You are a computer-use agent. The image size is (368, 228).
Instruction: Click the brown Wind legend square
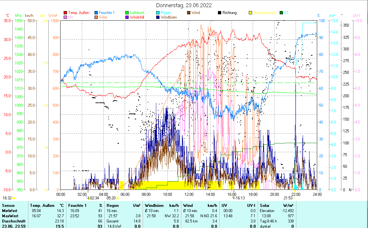(189, 13)
